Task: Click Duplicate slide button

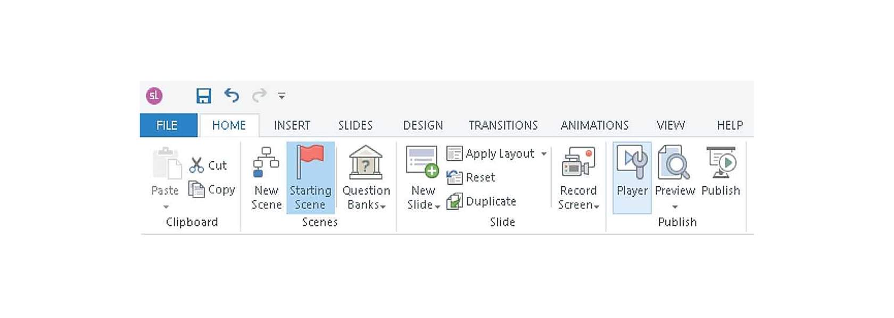Action: [482, 201]
